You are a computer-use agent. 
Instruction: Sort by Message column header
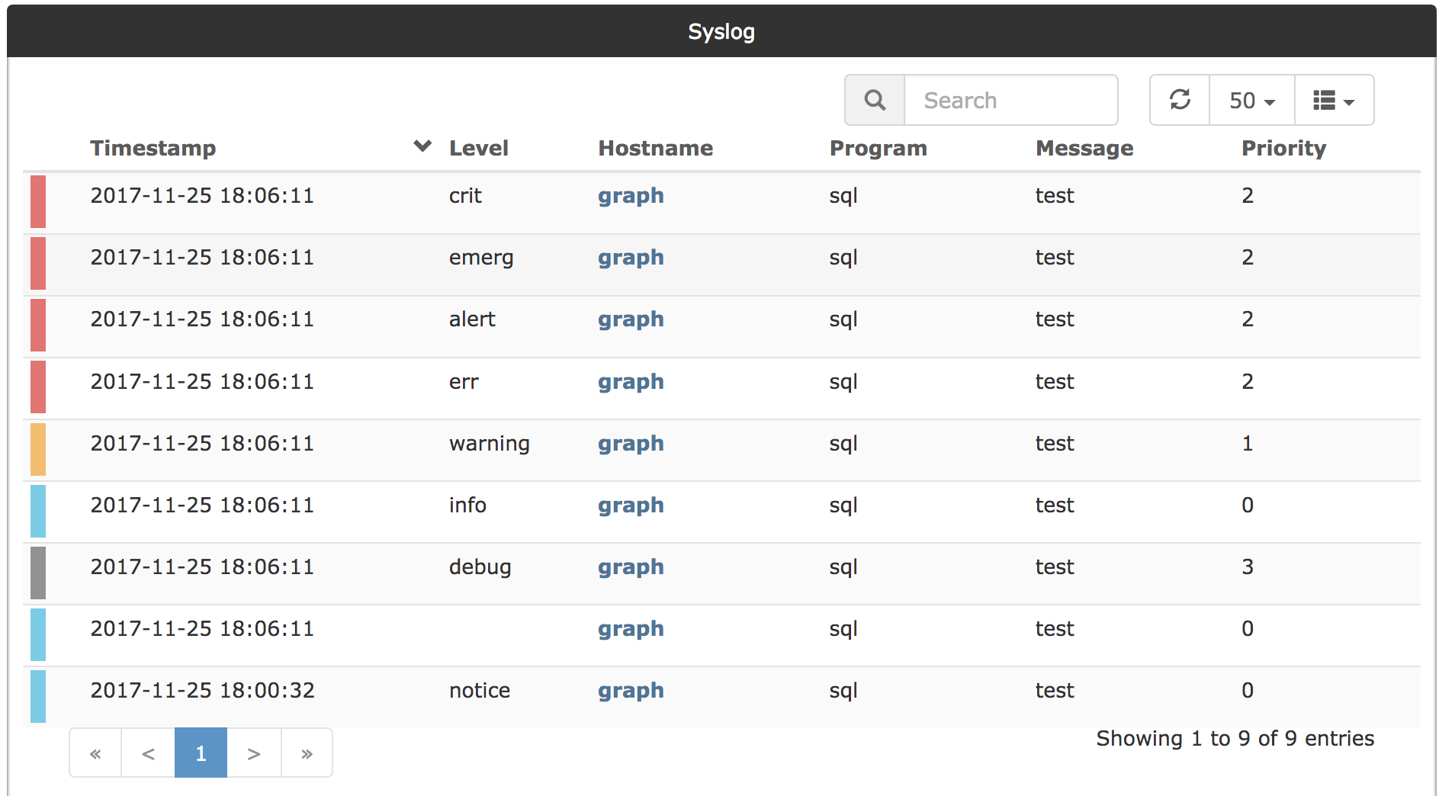pyautogui.click(x=1084, y=148)
